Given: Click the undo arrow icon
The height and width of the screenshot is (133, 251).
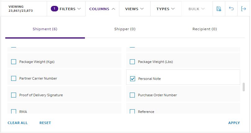Looking at the screenshot, I should (x=231, y=8).
